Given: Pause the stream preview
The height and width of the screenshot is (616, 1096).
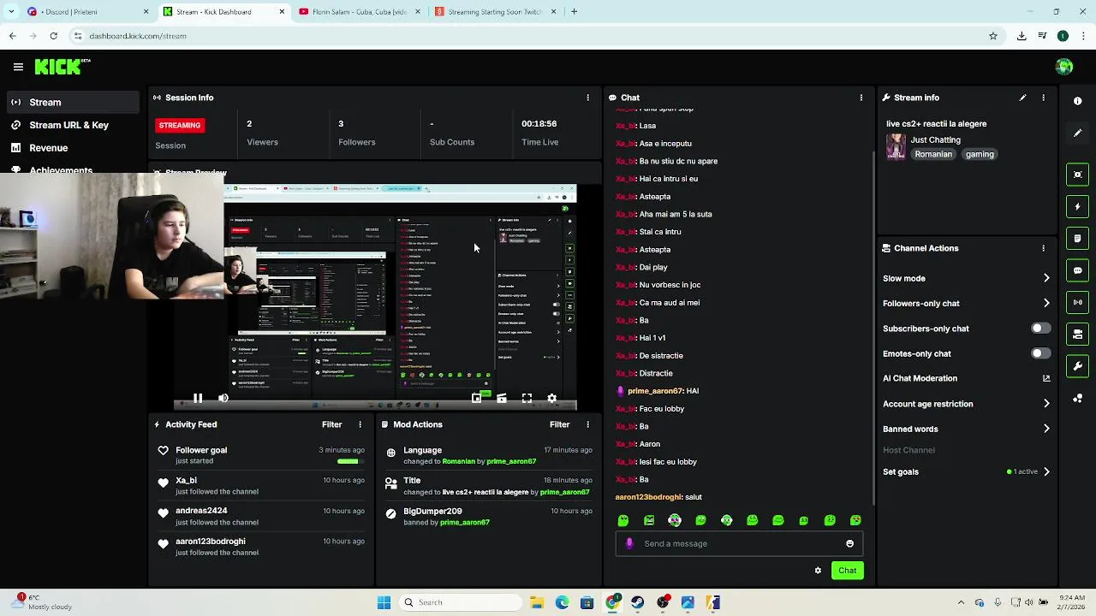Looking at the screenshot, I should tap(198, 398).
